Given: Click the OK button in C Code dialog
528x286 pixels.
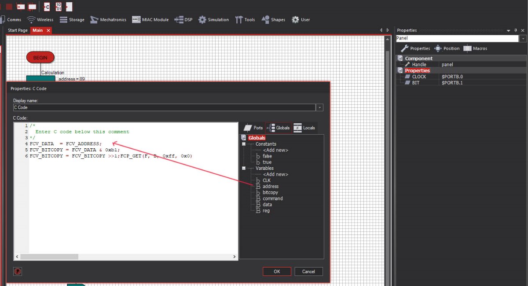Looking at the screenshot, I should [x=277, y=271].
